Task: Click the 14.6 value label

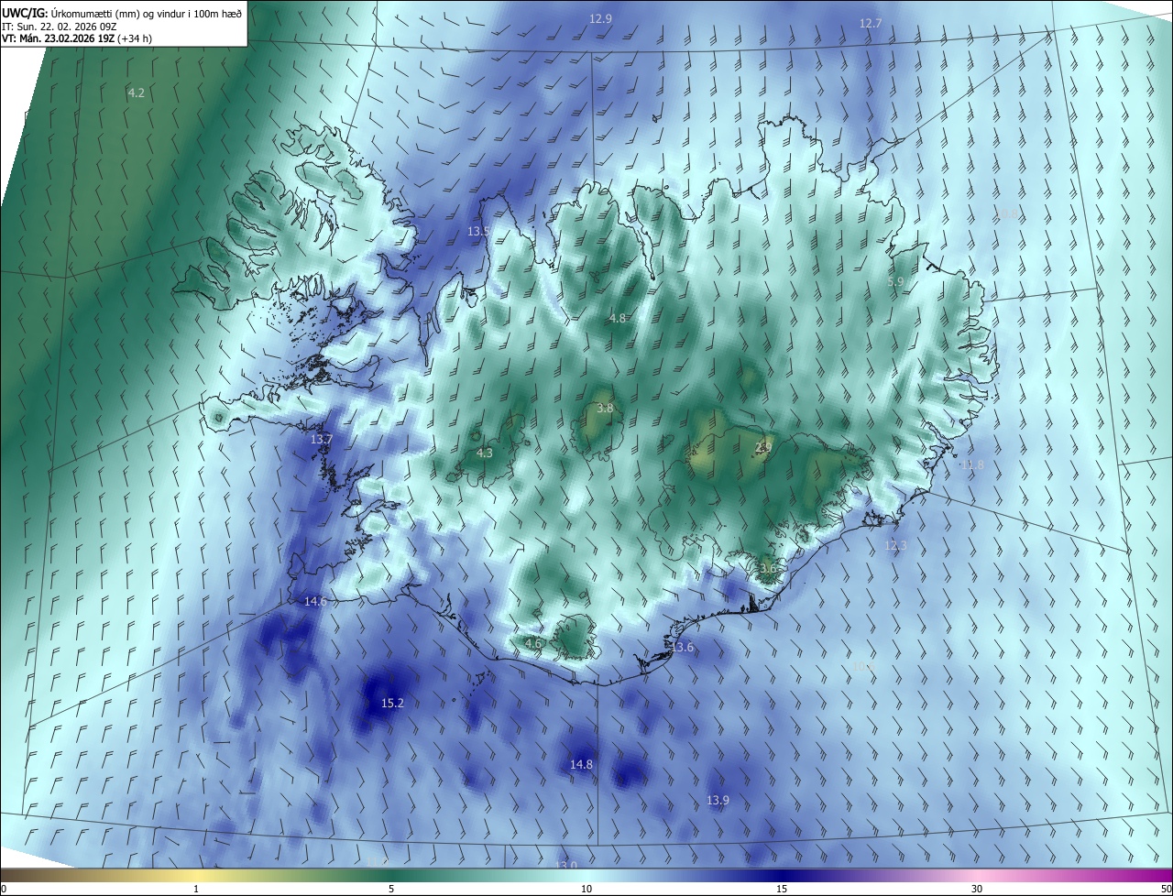Action: point(315,602)
